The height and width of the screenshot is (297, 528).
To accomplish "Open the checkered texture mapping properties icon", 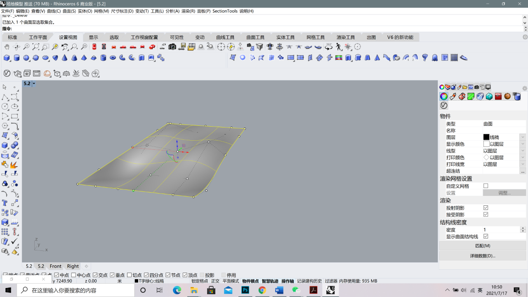I will 462,97.
